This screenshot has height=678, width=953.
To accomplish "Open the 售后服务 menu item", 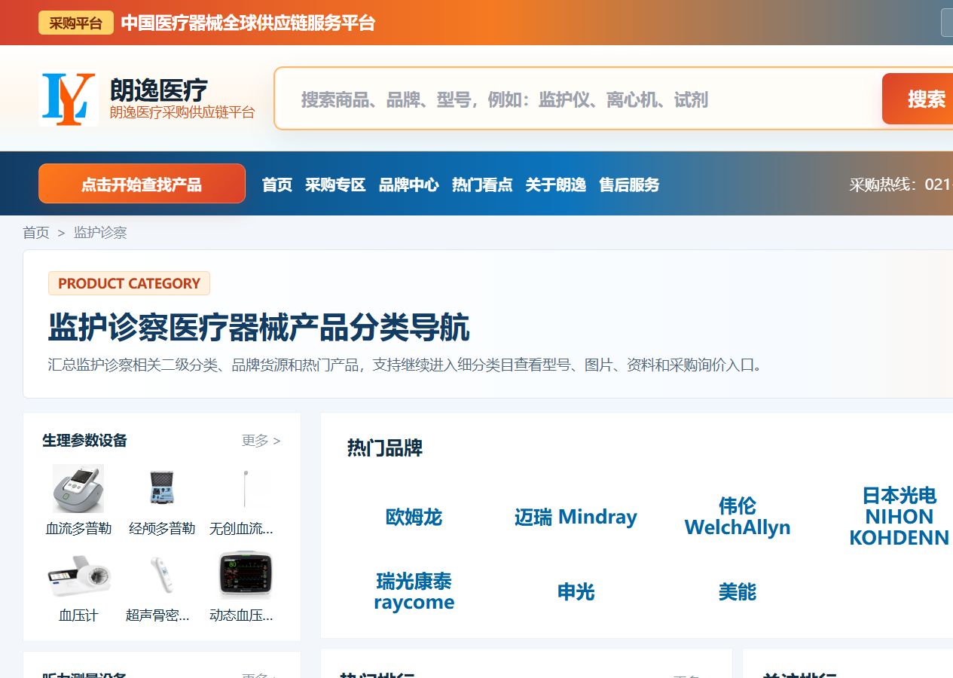I will coord(629,185).
